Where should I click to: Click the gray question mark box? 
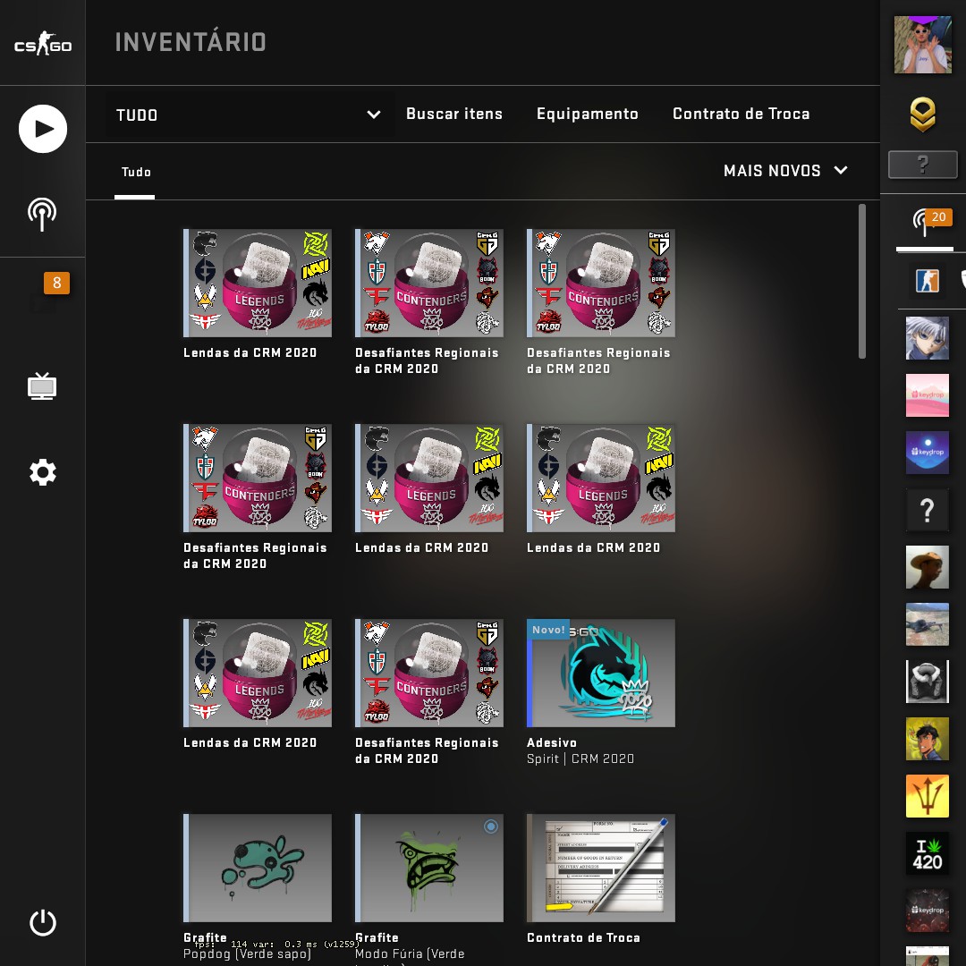click(923, 165)
